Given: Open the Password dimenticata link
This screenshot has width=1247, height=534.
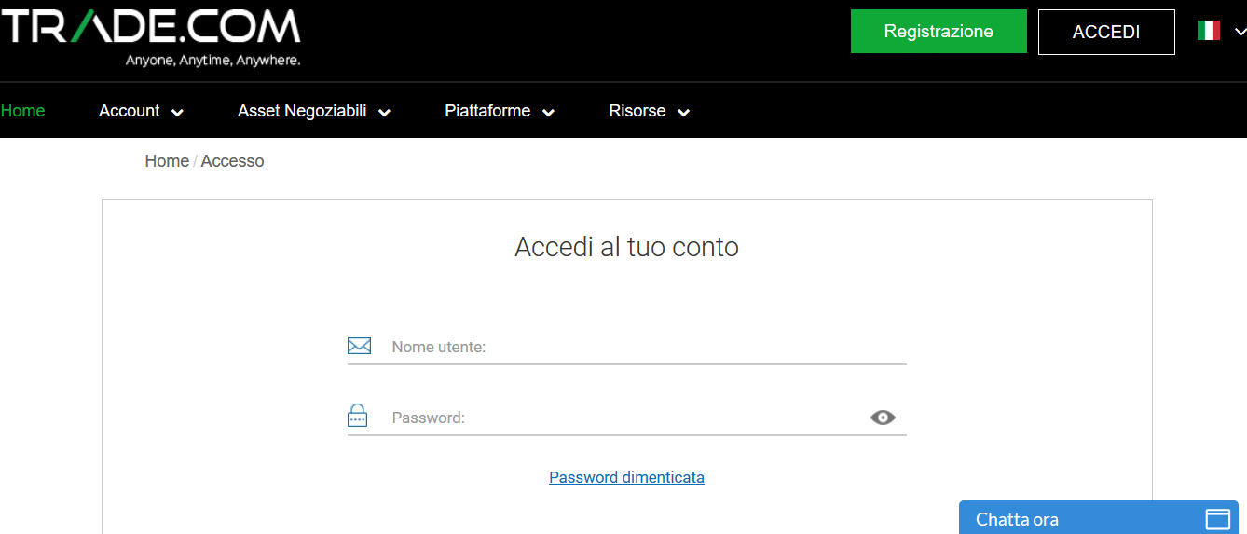Looking at the screenshot, I should tap(626, 477).
